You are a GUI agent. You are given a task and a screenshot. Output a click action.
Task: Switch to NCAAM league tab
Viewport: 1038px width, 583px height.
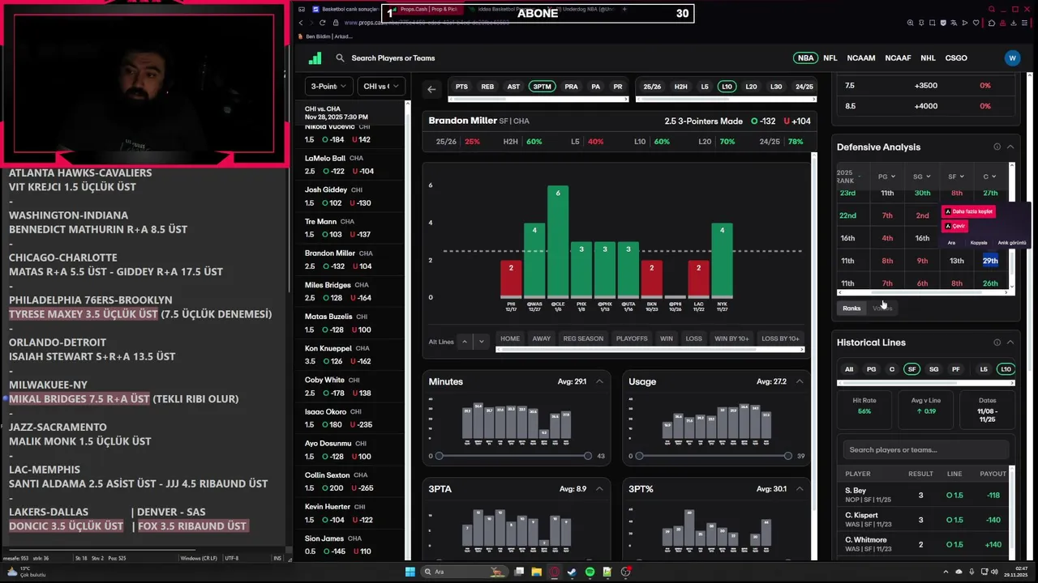click(x=861, y=58)
